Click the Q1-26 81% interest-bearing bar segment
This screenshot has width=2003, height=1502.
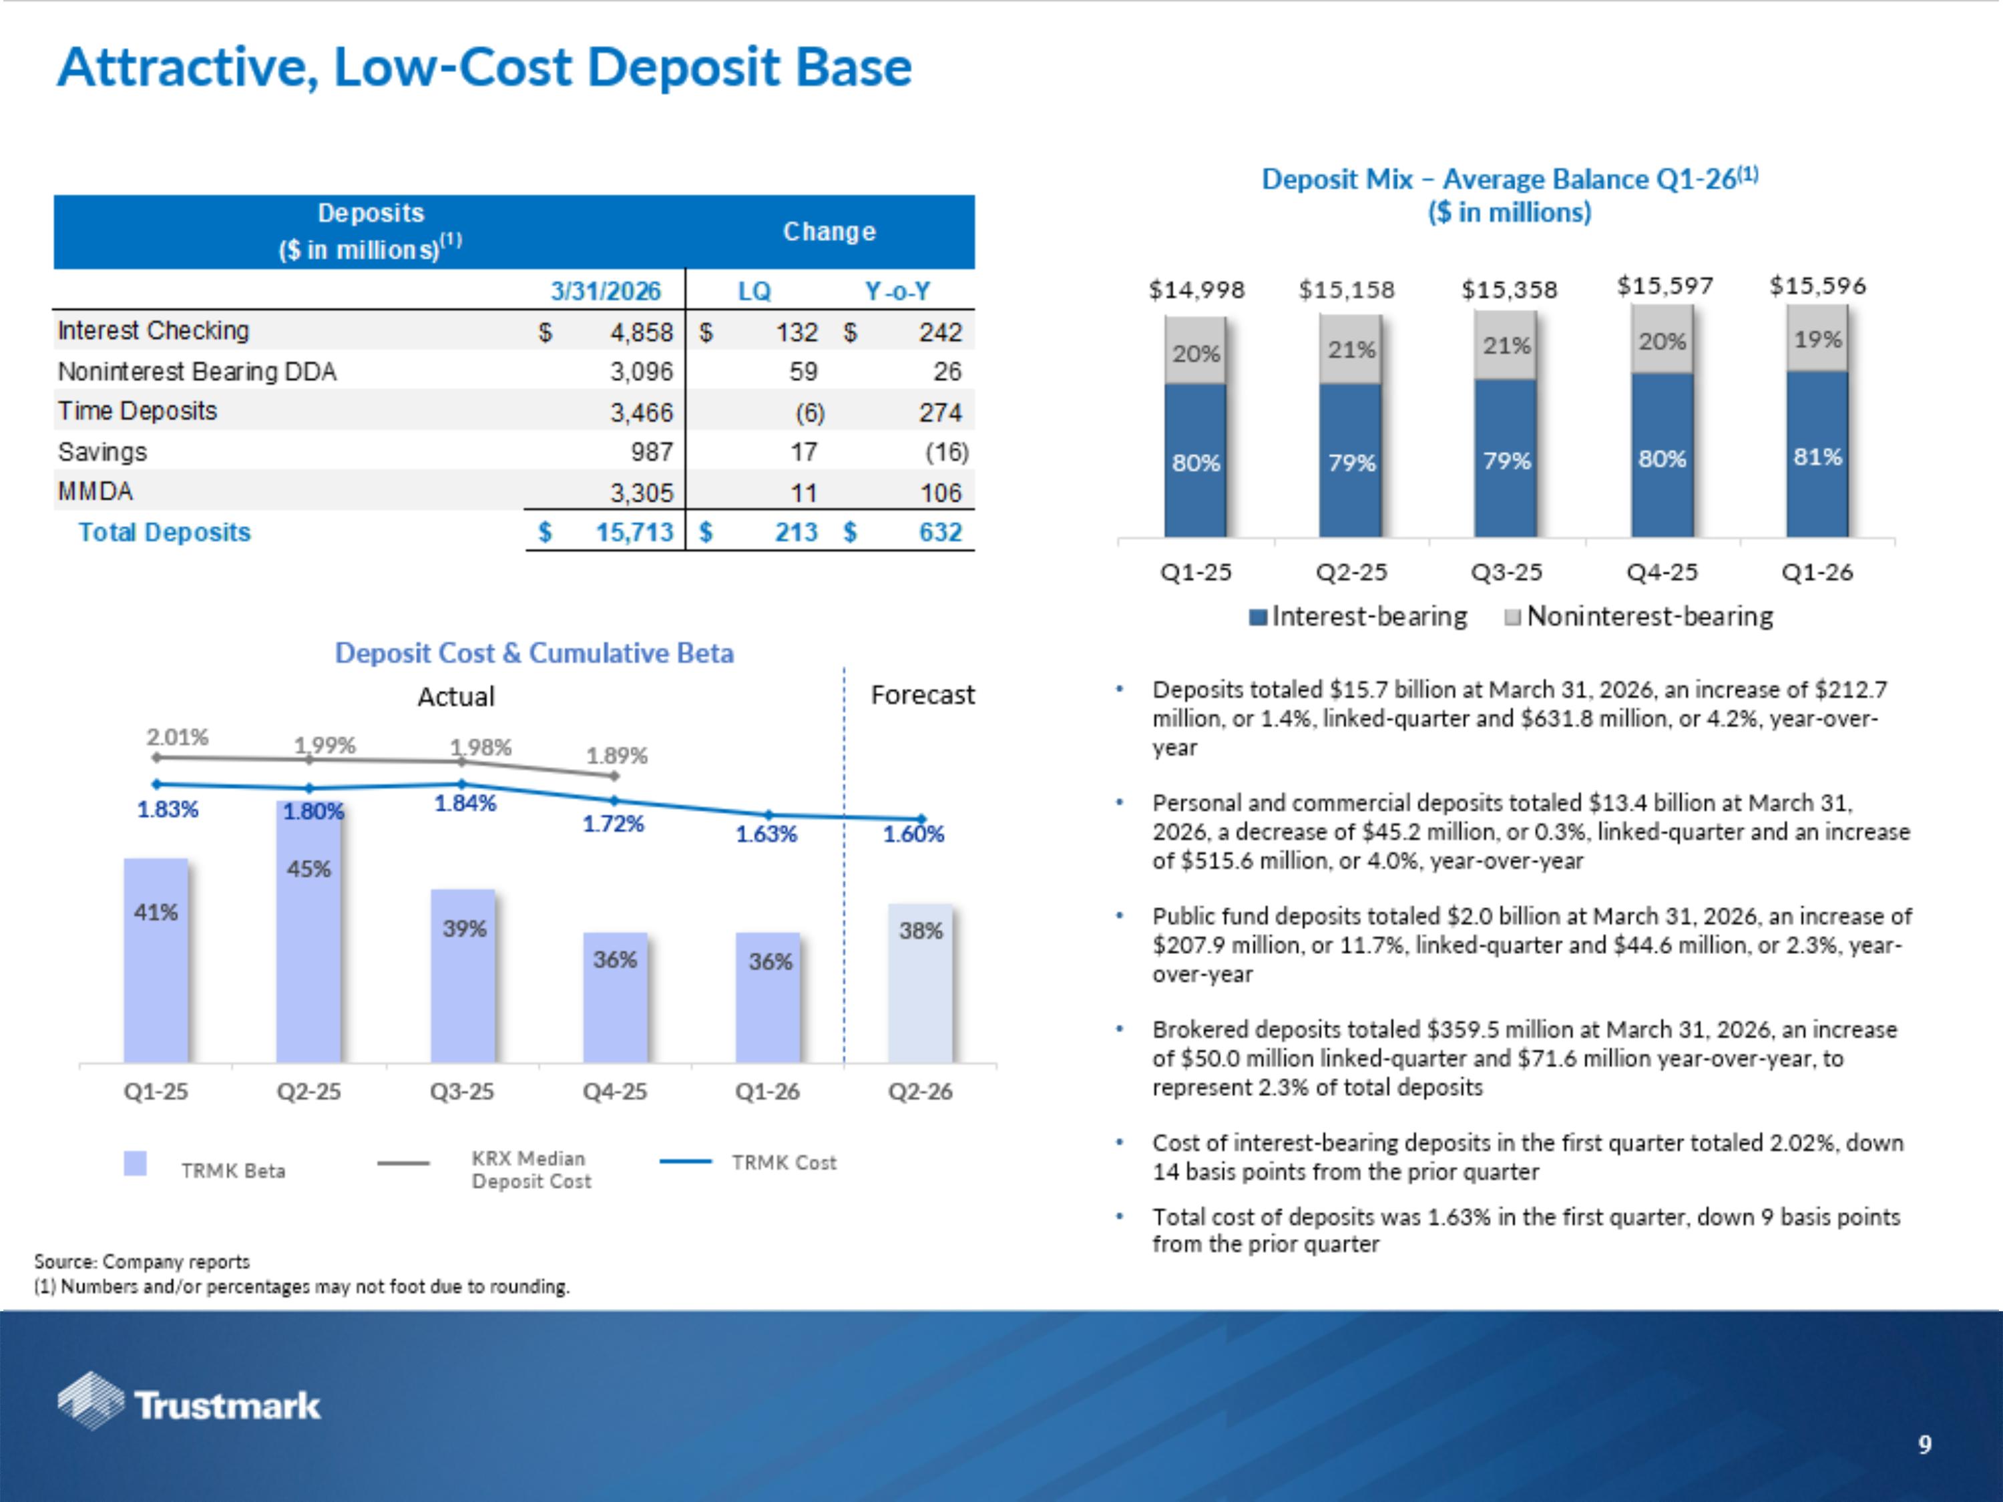(x=1817, y=455)
